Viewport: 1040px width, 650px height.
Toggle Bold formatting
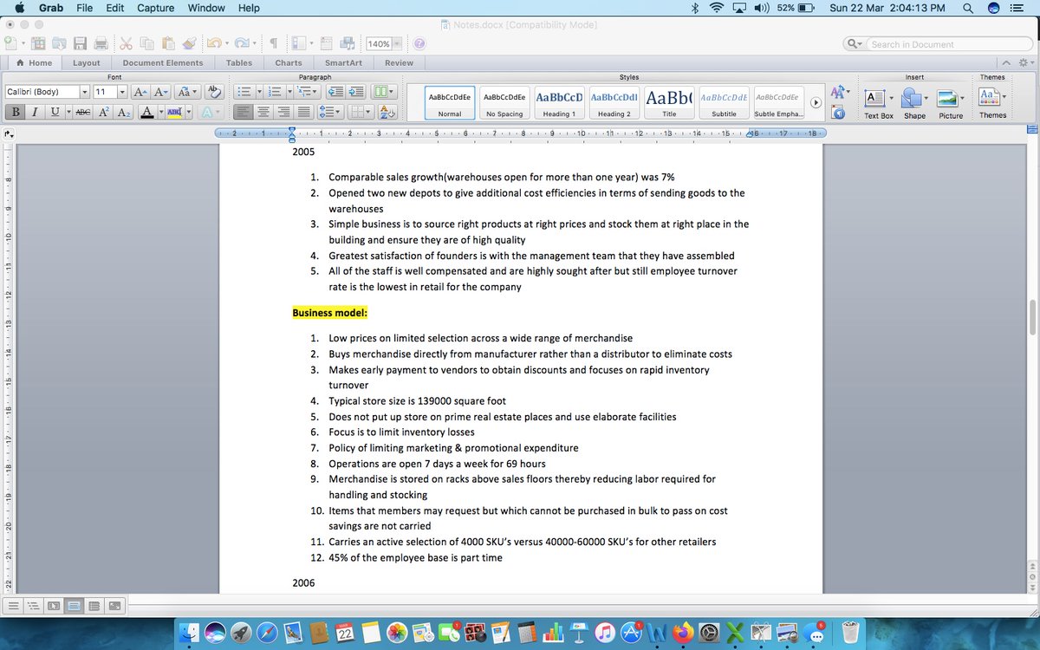click(16, 112)
